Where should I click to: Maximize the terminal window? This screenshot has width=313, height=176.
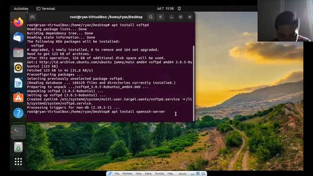(x=180, y=17)
